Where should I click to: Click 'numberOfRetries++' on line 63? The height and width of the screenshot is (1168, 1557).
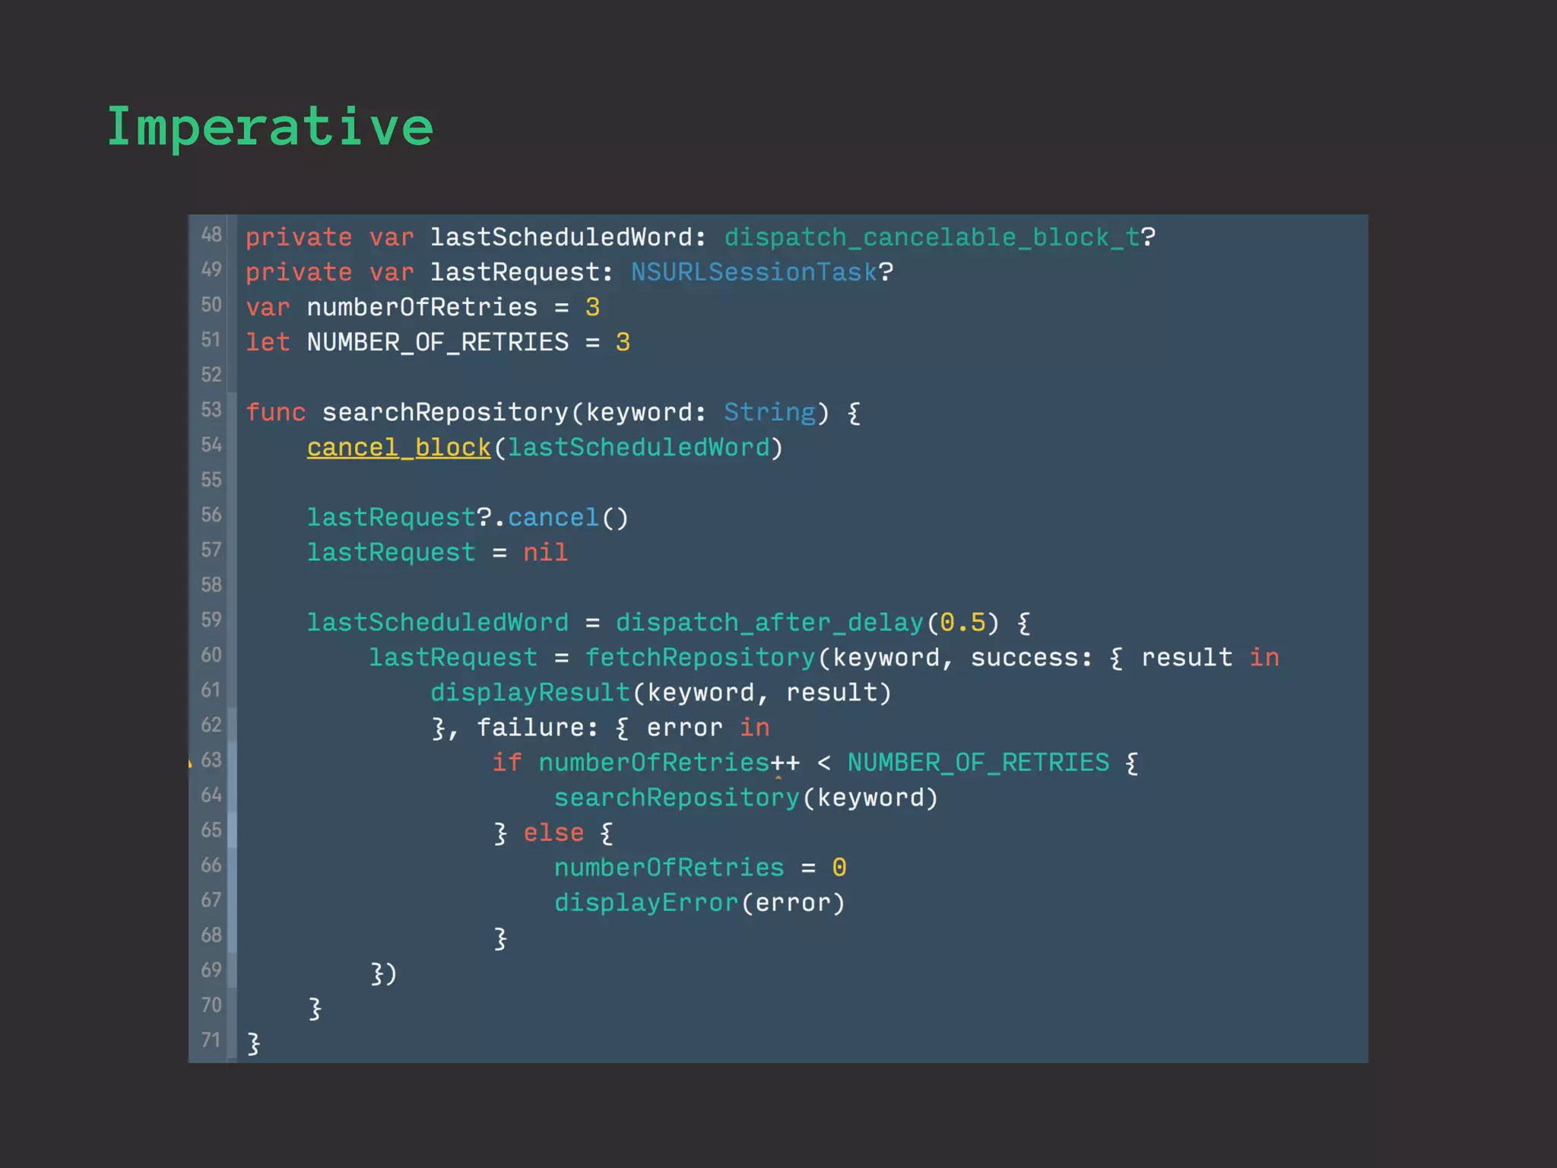669,762
